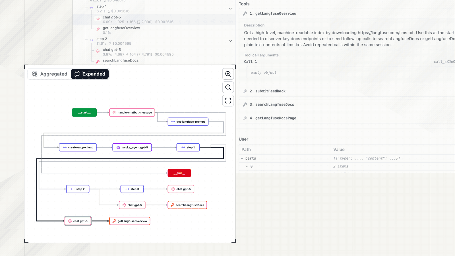Select the handle-chatbot-message node

click(x=132, y=113)
